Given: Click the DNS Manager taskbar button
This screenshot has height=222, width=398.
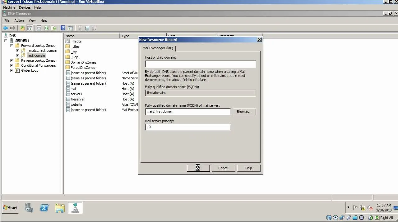Looking at the screenshot, I should point(75,208).
